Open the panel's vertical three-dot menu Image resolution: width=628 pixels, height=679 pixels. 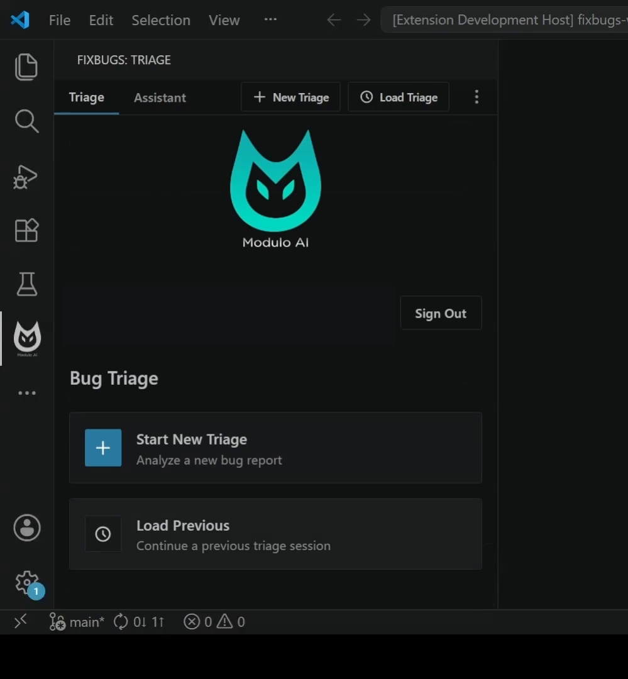pos(477,97)
